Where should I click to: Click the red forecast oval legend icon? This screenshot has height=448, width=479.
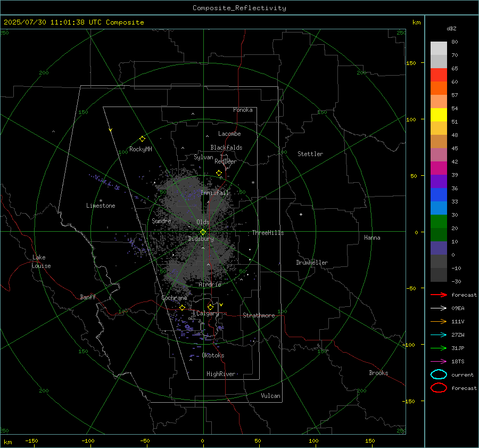[x=439, y=388]
